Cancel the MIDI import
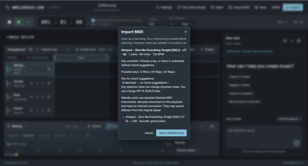Screen dimensions: 308x166 [149, 133]
